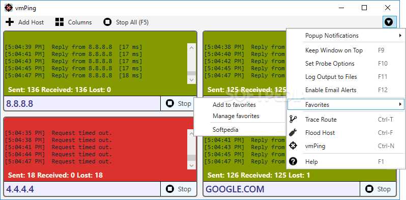
Task: Select Enable Email Alerts
Action: [x=345, y=90]
